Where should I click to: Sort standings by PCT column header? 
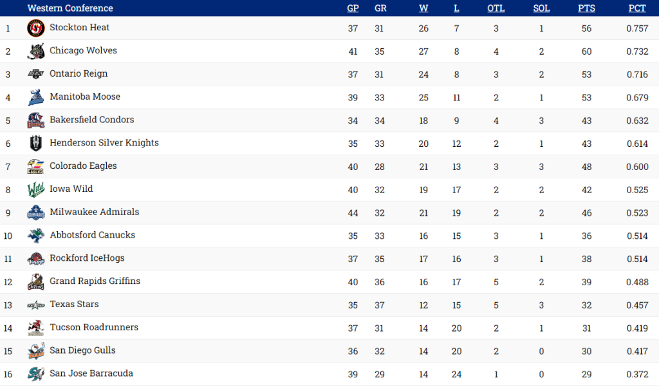coord(637,8)
